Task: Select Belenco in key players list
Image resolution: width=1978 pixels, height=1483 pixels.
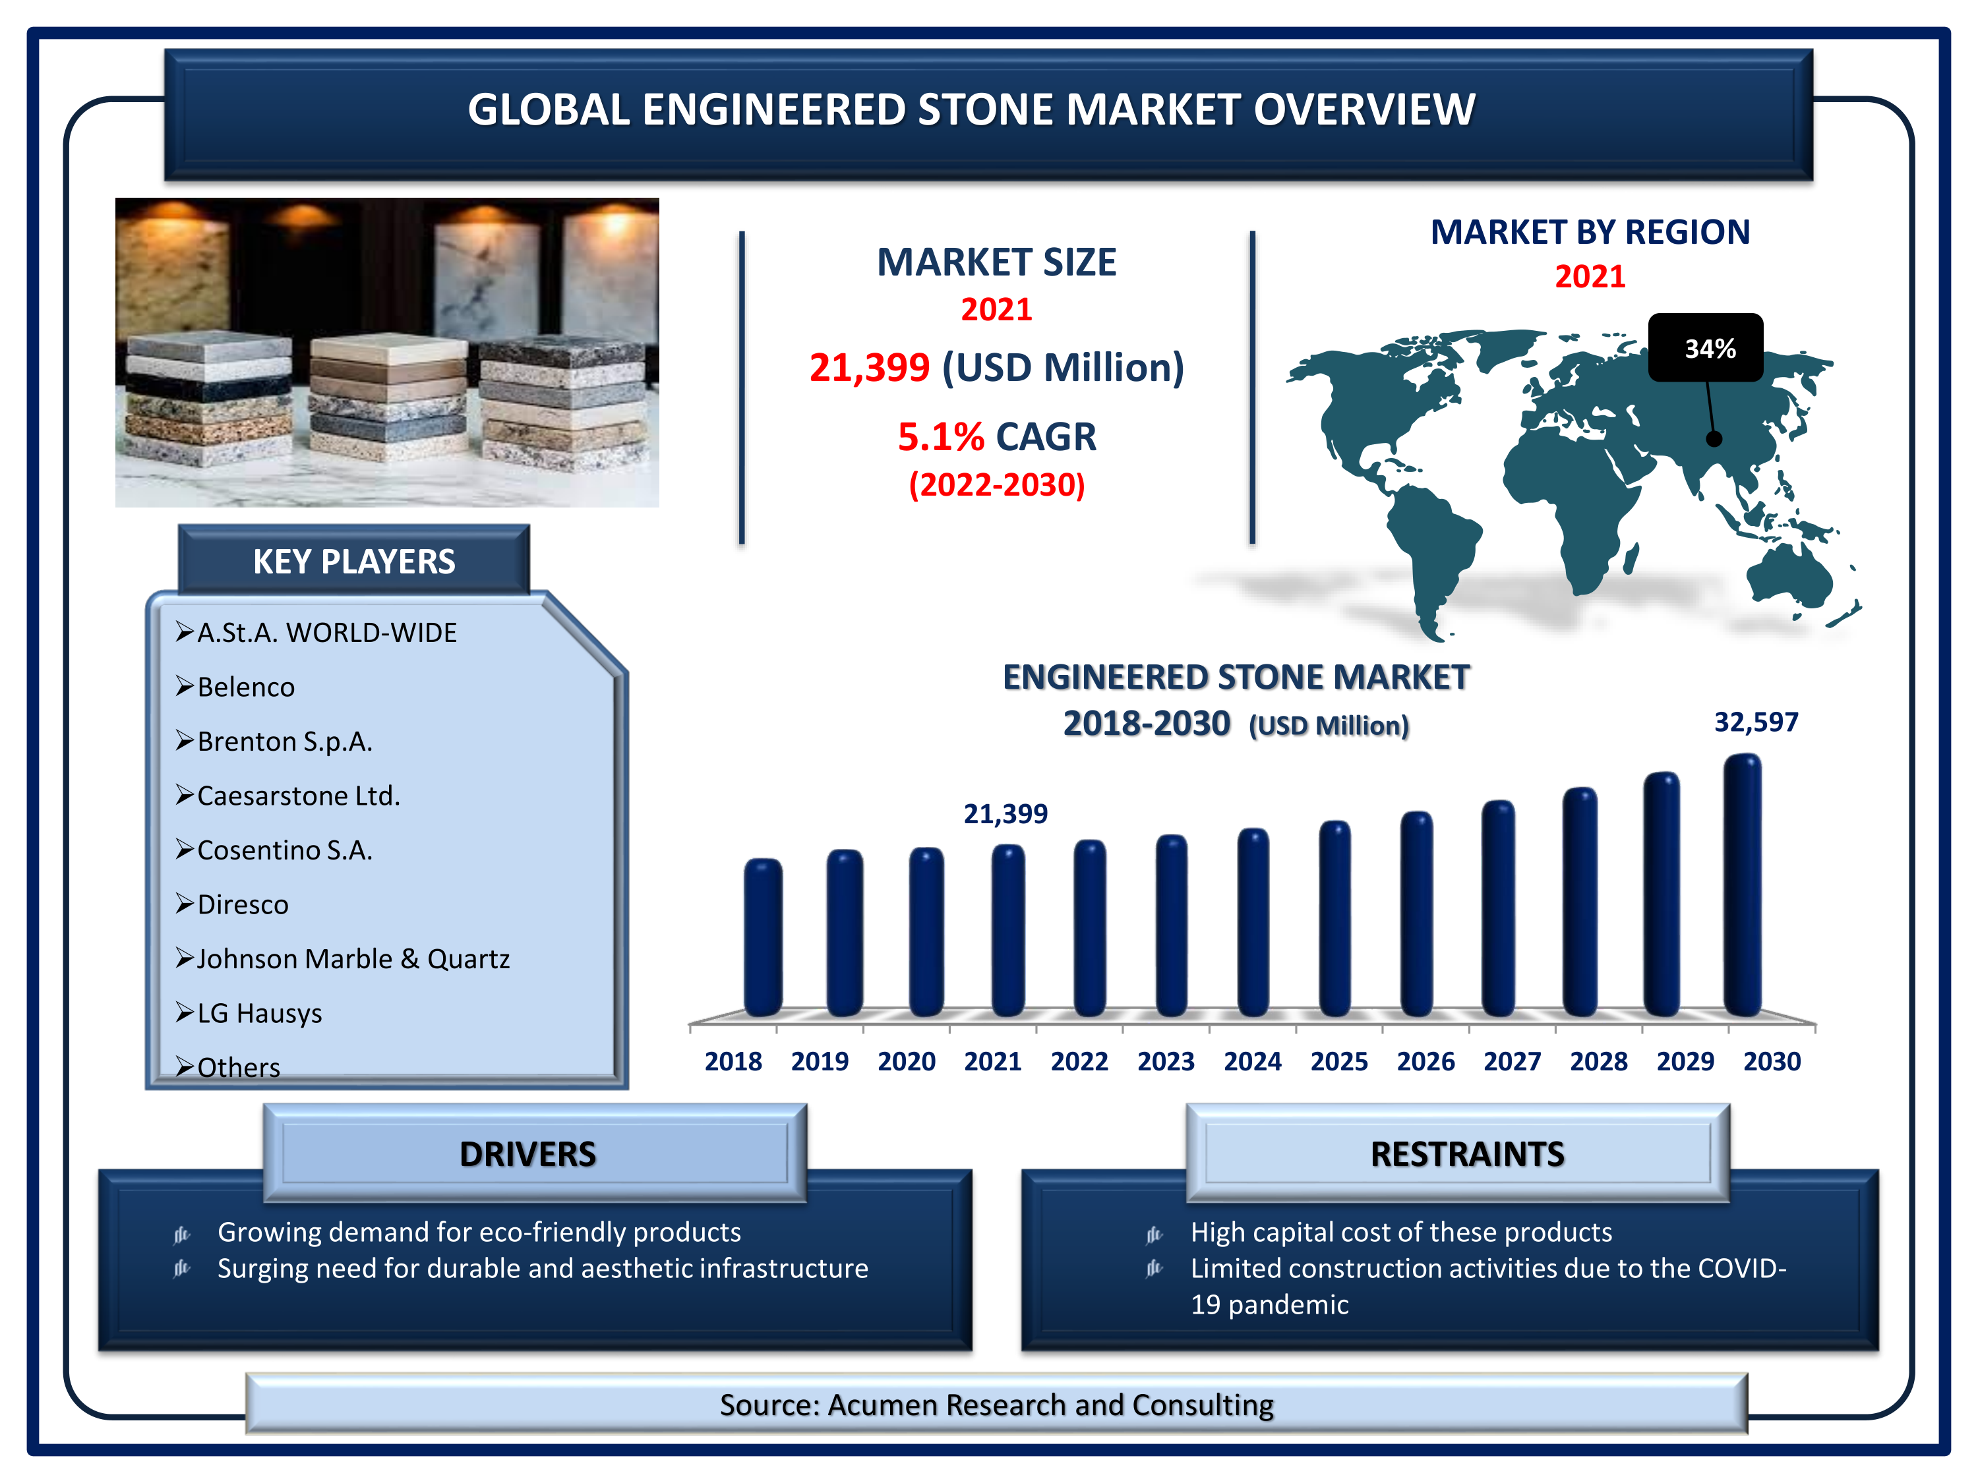Action: coord(235,687)
